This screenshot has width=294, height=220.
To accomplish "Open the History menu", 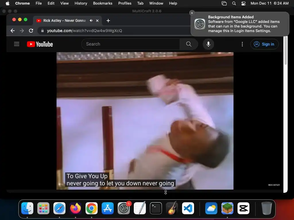I will (x=81, y=3).
